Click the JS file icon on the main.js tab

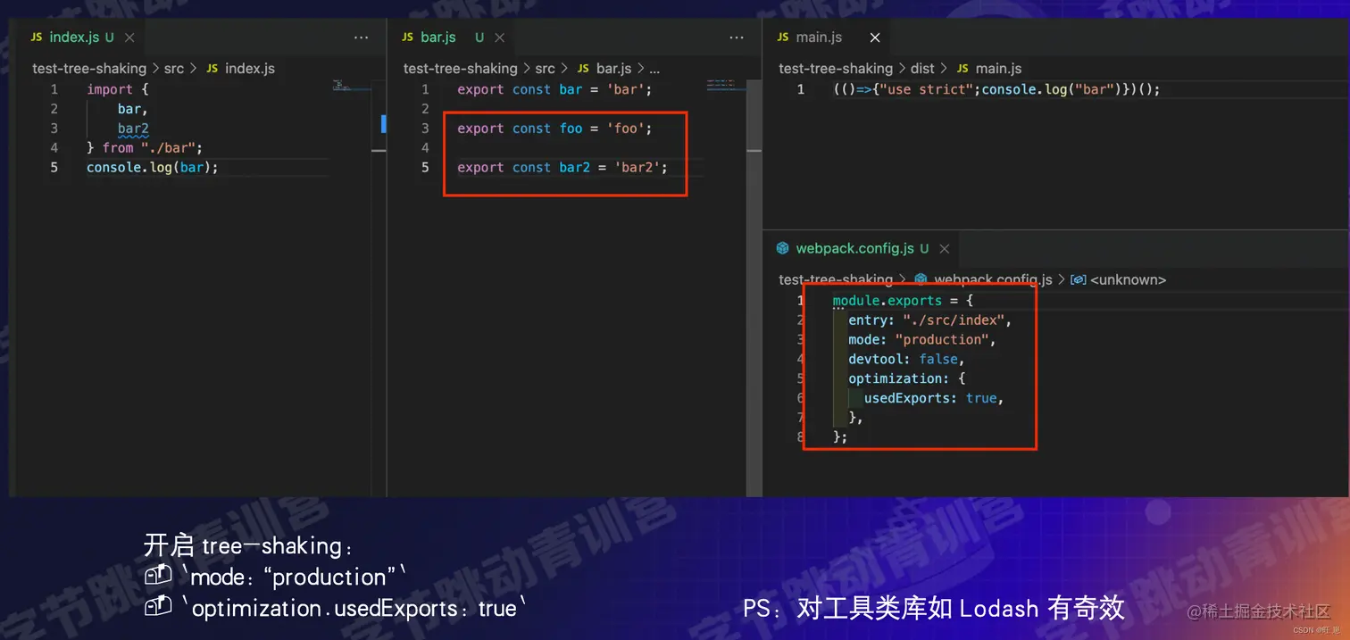coord(783,37)
